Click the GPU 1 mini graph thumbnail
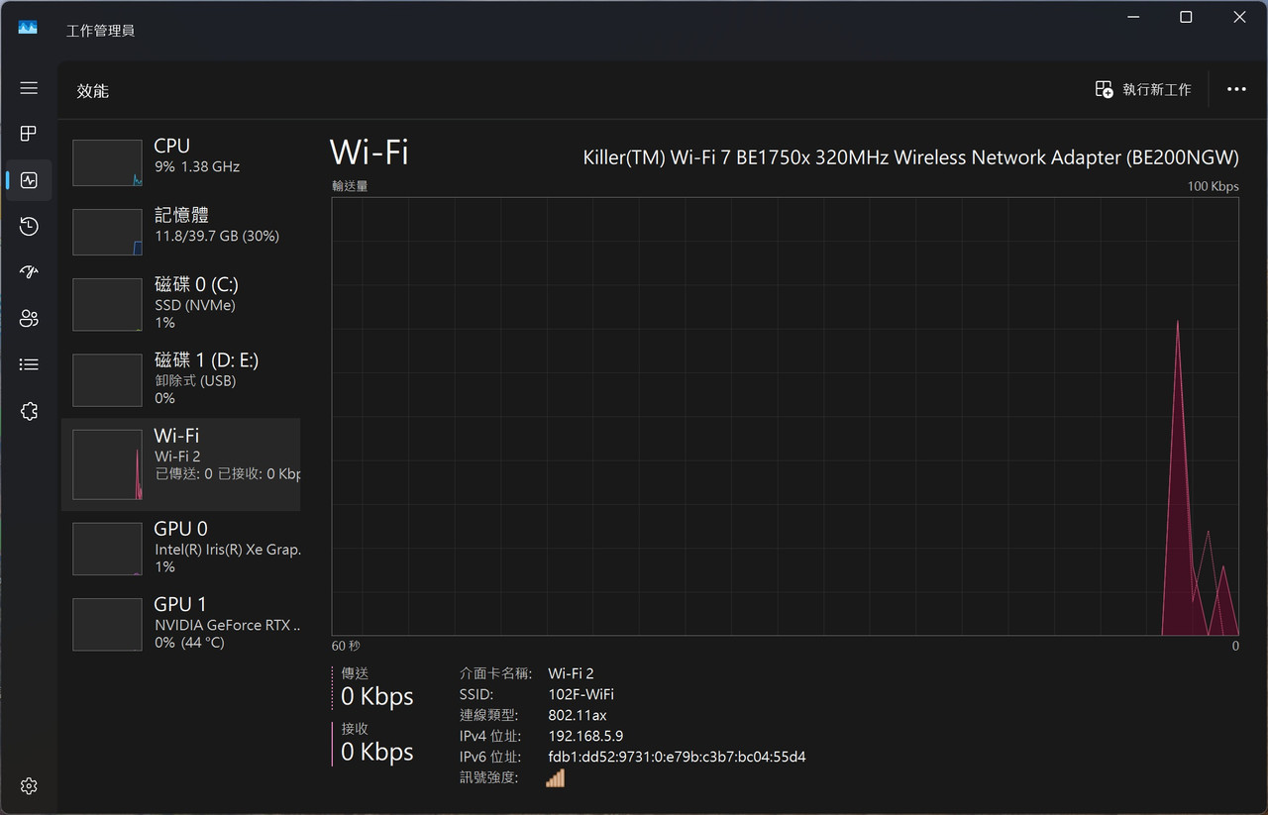1268x815 pixels. [107, 624]
